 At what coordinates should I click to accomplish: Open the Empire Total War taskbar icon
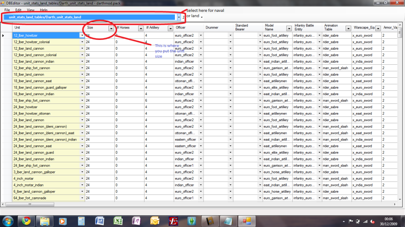click(173, 220)
